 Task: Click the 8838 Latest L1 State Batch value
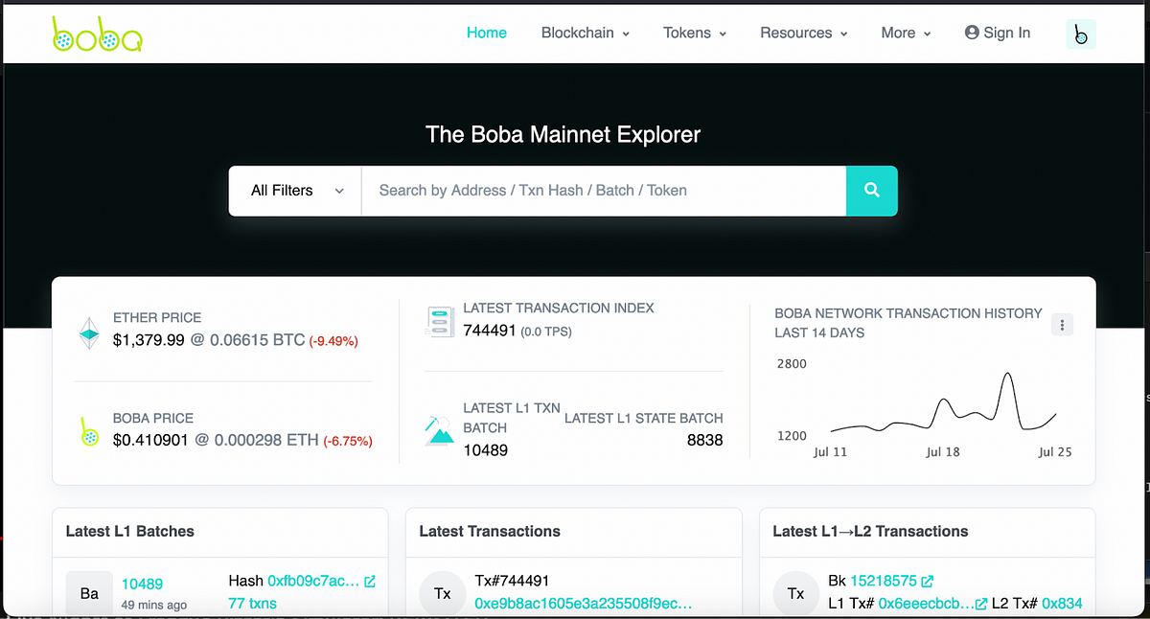[x=705, y=440]
